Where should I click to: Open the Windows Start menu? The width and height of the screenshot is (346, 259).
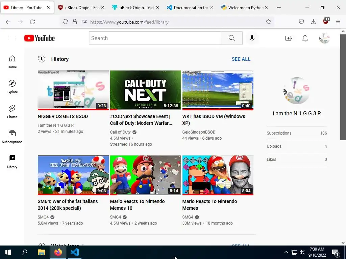click(8, 252)
